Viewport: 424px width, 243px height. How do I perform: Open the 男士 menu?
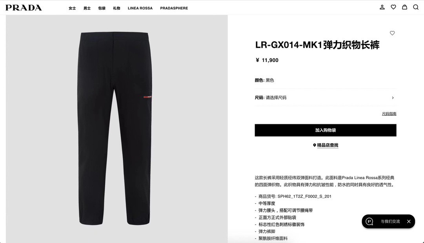tap(87, 8)
